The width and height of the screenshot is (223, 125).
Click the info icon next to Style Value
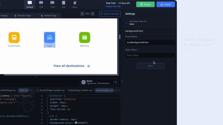click(139, 50)
